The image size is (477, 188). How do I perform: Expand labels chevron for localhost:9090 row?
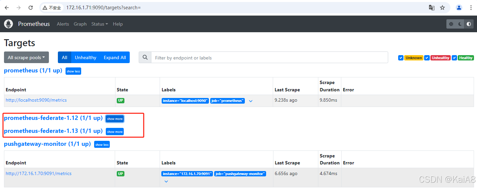(251, 101)
